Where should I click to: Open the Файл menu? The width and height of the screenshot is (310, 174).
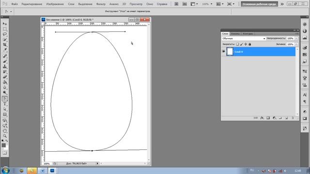(x=15, y=4)
